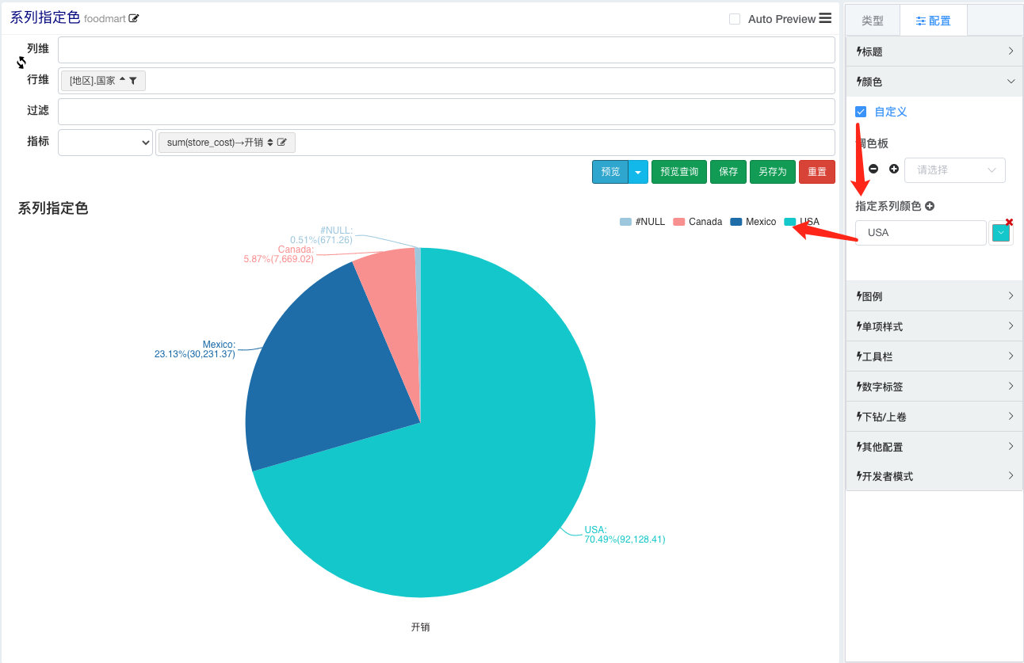Click the red 重置 button
Screen dimensions: 1024x663
coord(817,172)
